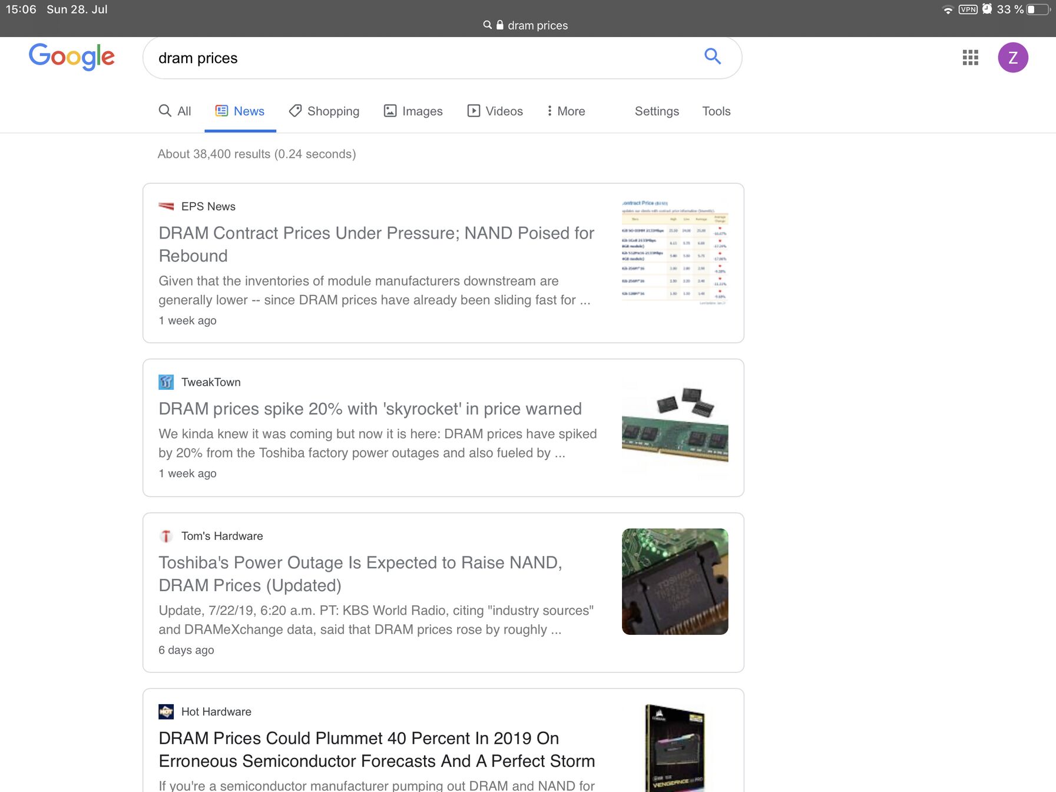Click the EPS News source name
This screenshot has width=1056, height=792.
click(x=208, y=206)
